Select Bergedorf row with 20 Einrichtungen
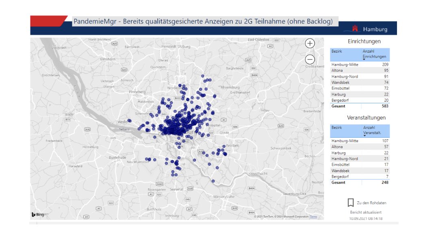The image size is (438, 243). coord(360,100)
